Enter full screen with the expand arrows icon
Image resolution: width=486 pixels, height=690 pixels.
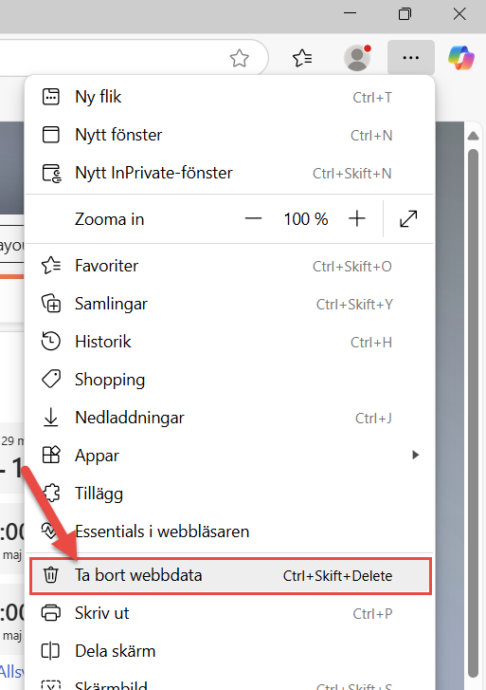(408, 218)
